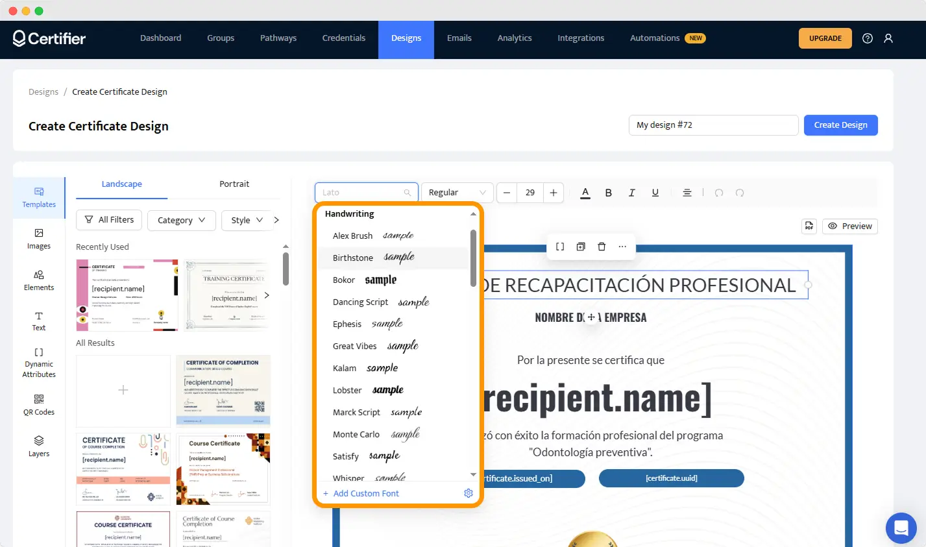Image resolution: width=926 pixels, height=547 pixels.
Task: Open the Regular font weight dropdown
Action: [456, 192]
